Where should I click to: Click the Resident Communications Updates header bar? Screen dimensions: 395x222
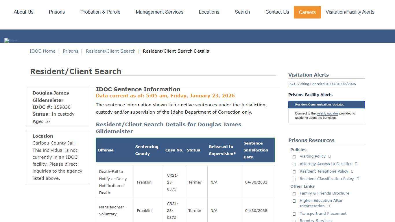[x=319, y=104]
